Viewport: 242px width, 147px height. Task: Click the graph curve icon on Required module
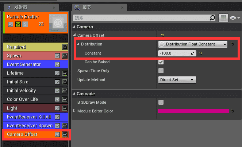point(65,47)
